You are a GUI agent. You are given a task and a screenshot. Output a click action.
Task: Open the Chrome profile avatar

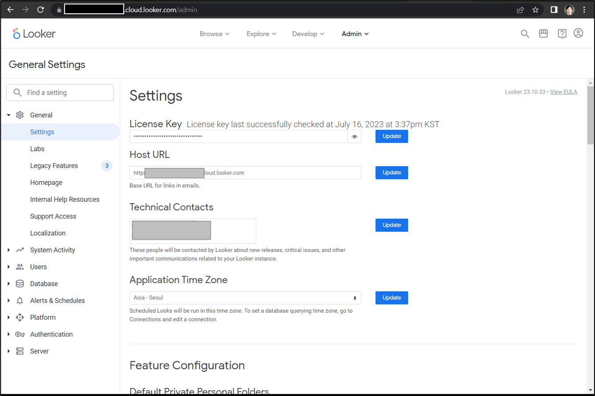point(569,10)
